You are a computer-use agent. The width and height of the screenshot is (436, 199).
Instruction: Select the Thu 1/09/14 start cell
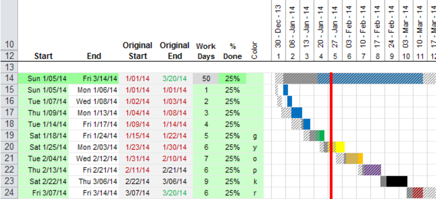43,113
